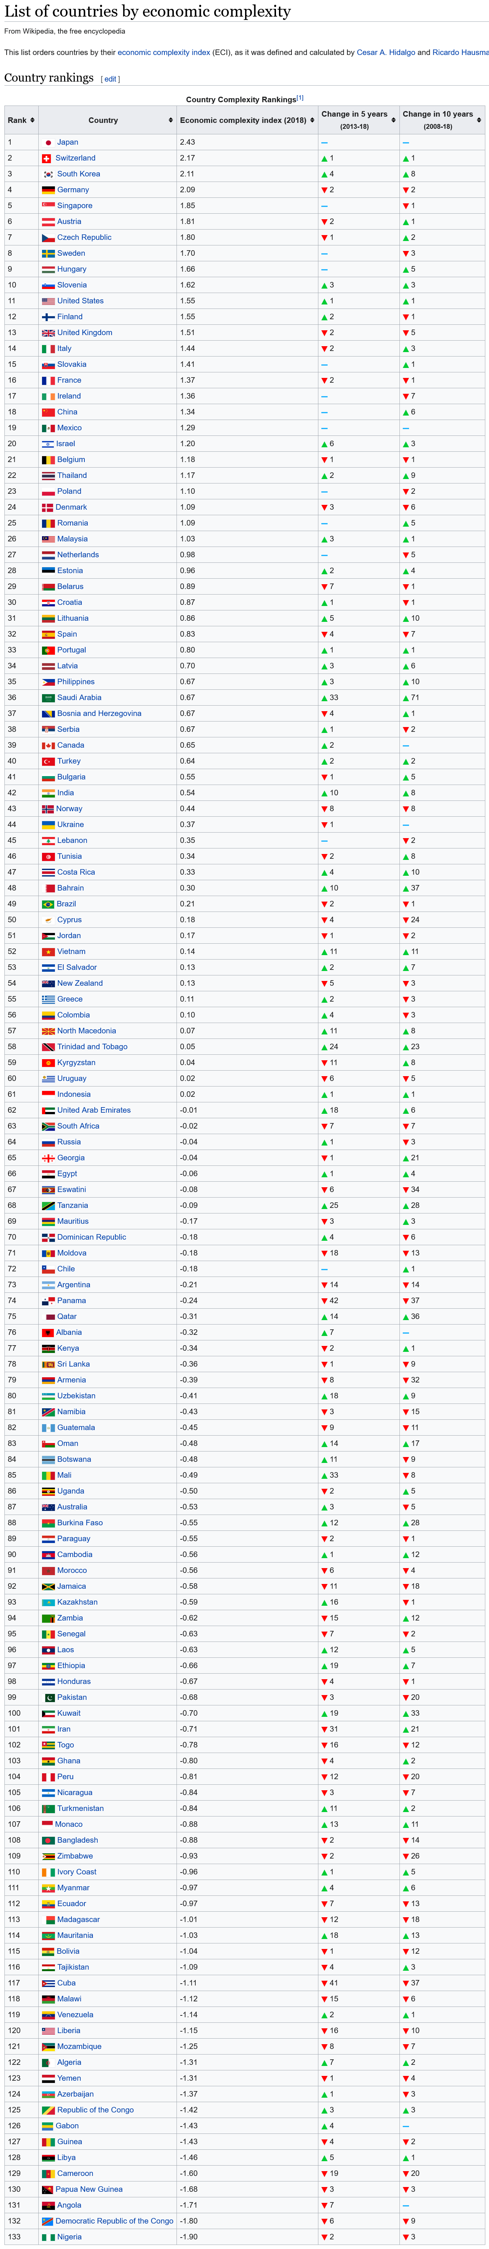Viewport: 489px width, 2249px height.
Task: Click the Saudi Arabia flag icon
Action: (49, 698)
